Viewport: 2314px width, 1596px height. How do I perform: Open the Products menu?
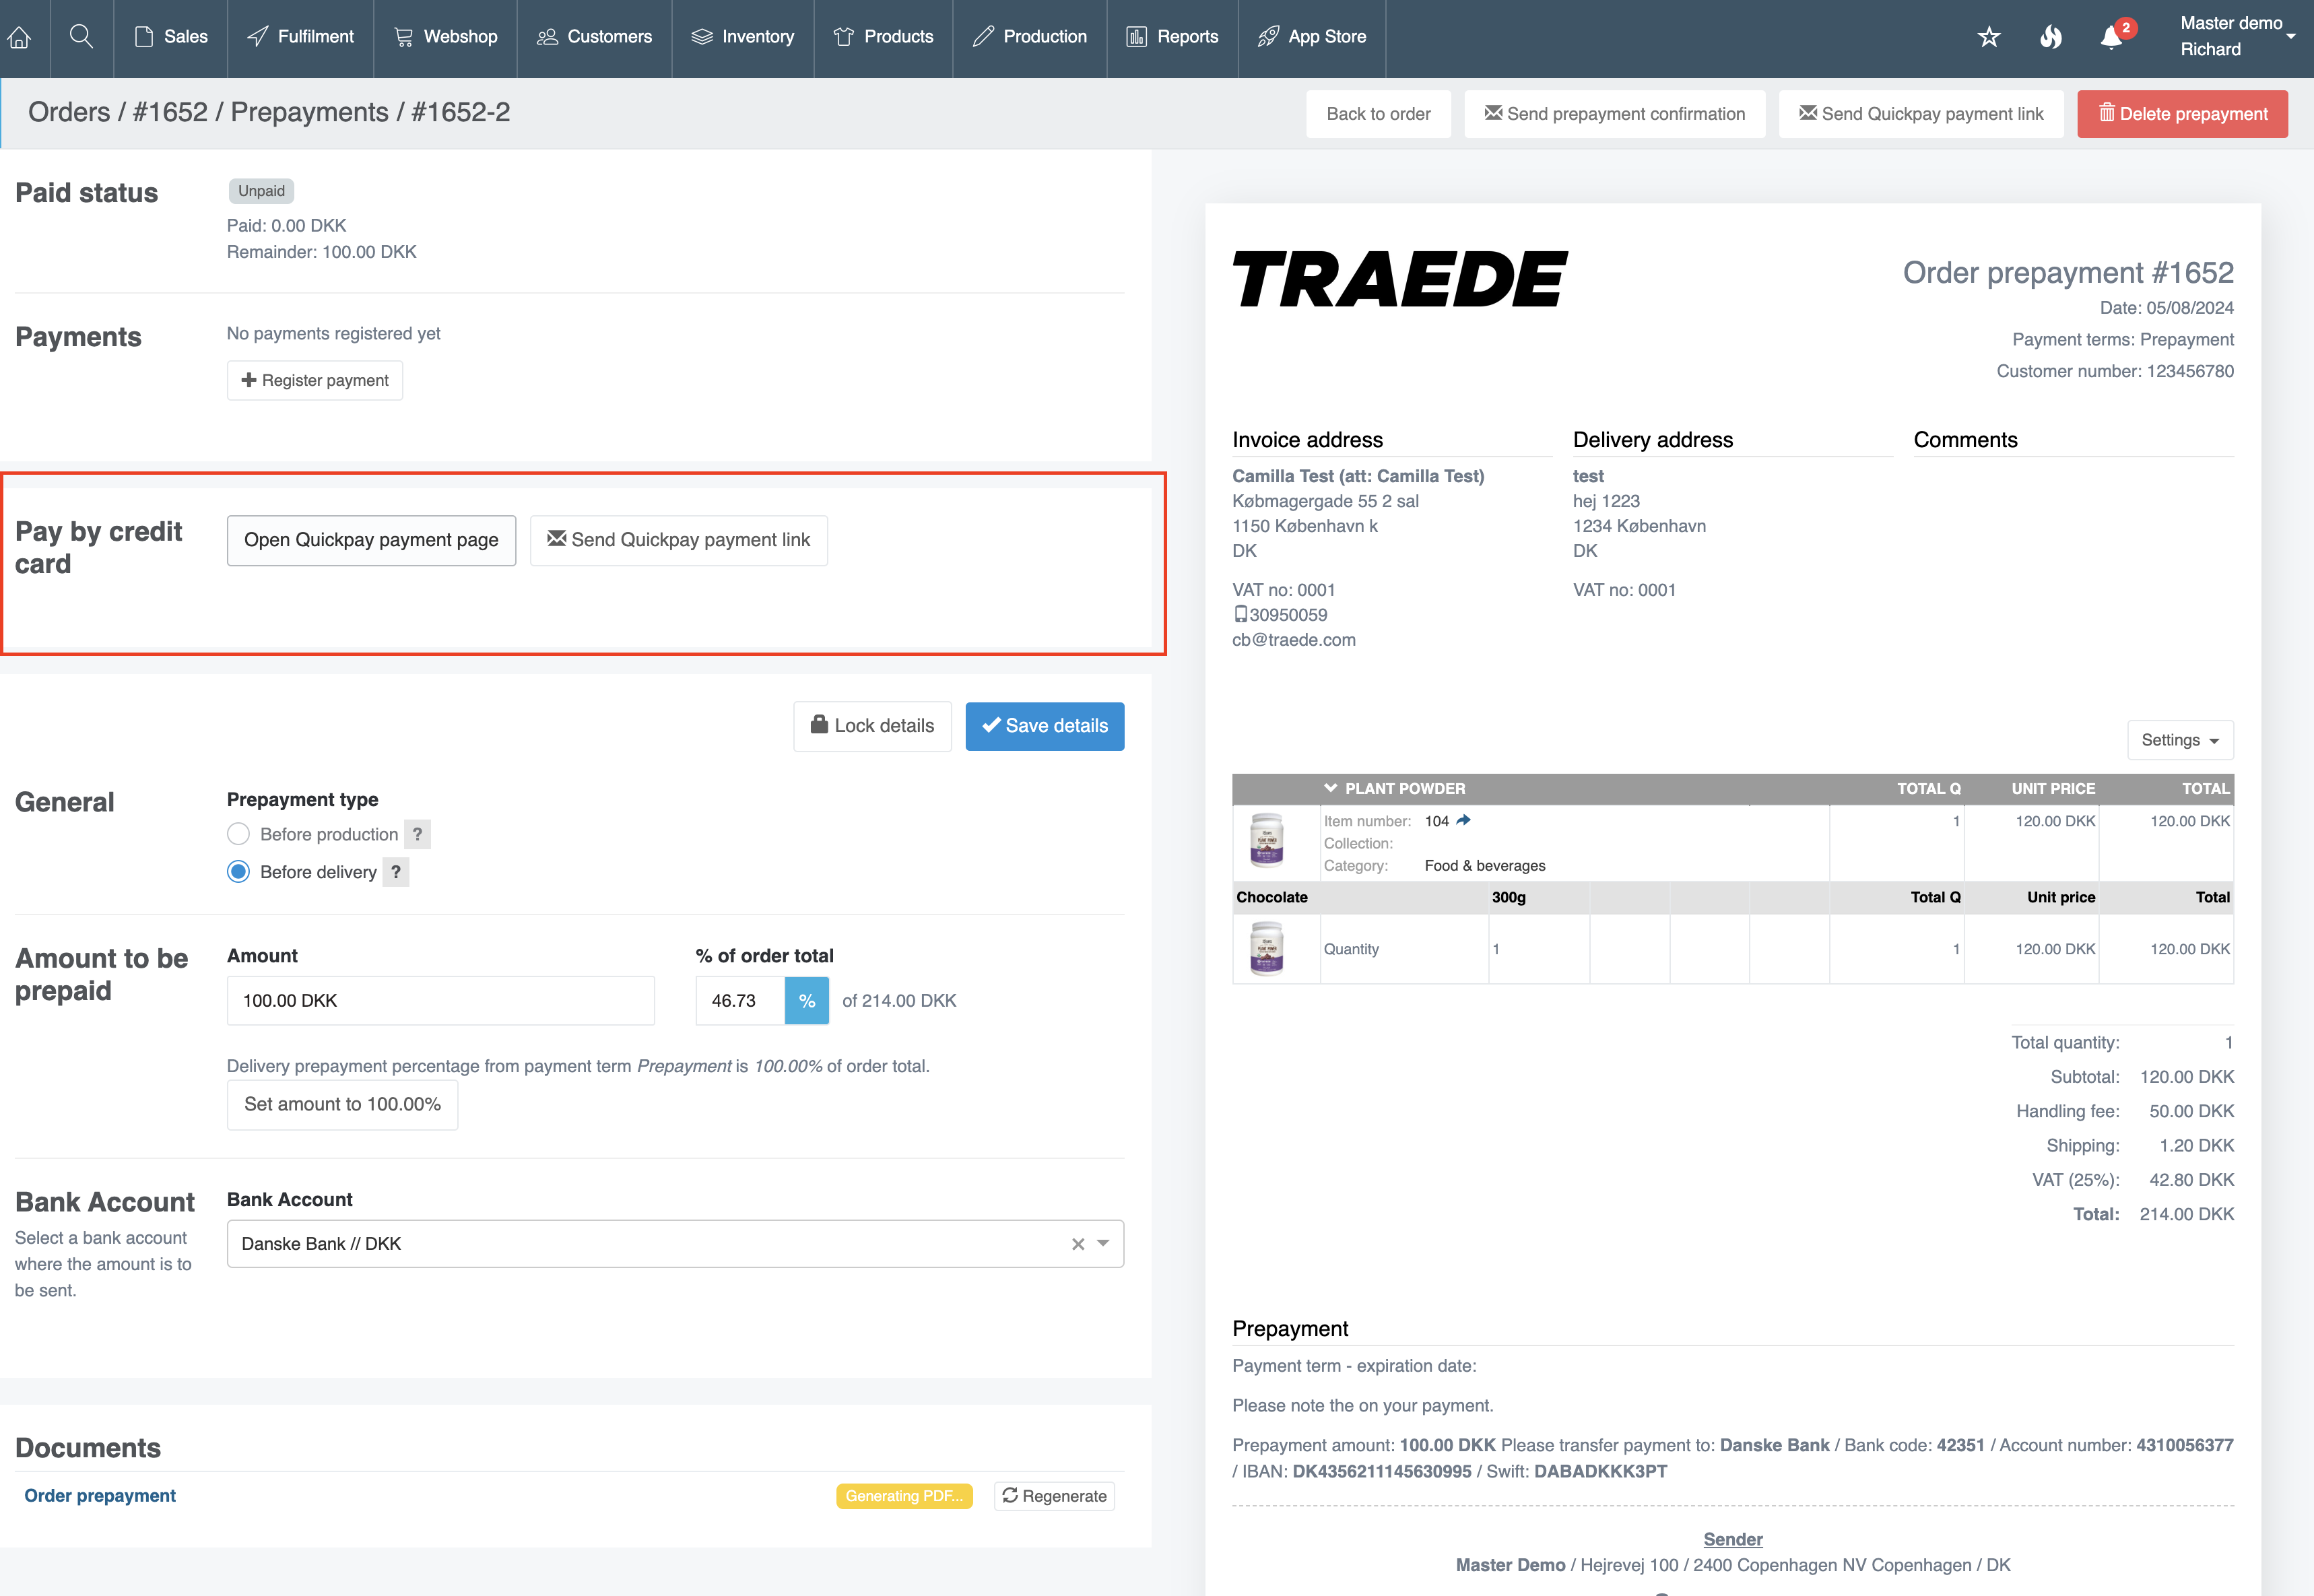point(884,37)
